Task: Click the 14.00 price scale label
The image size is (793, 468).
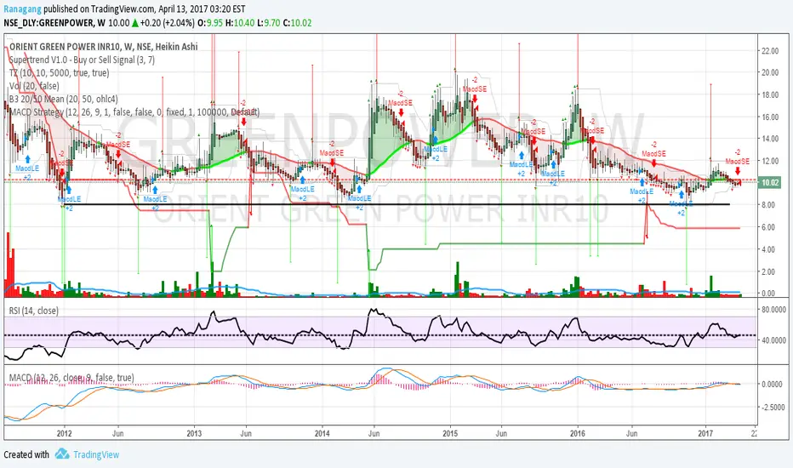Action: tap(769, 139)
